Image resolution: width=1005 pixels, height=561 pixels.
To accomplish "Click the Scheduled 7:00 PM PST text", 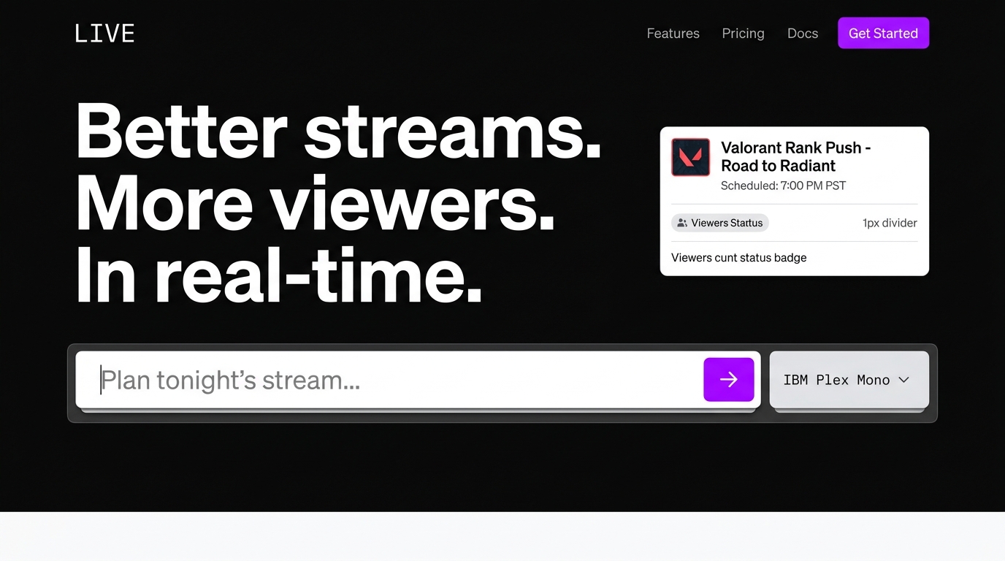I will click(x=783, y=186).
